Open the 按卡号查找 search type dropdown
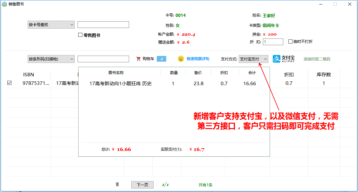This screenshot has width=358, height=192. (51, 24)
